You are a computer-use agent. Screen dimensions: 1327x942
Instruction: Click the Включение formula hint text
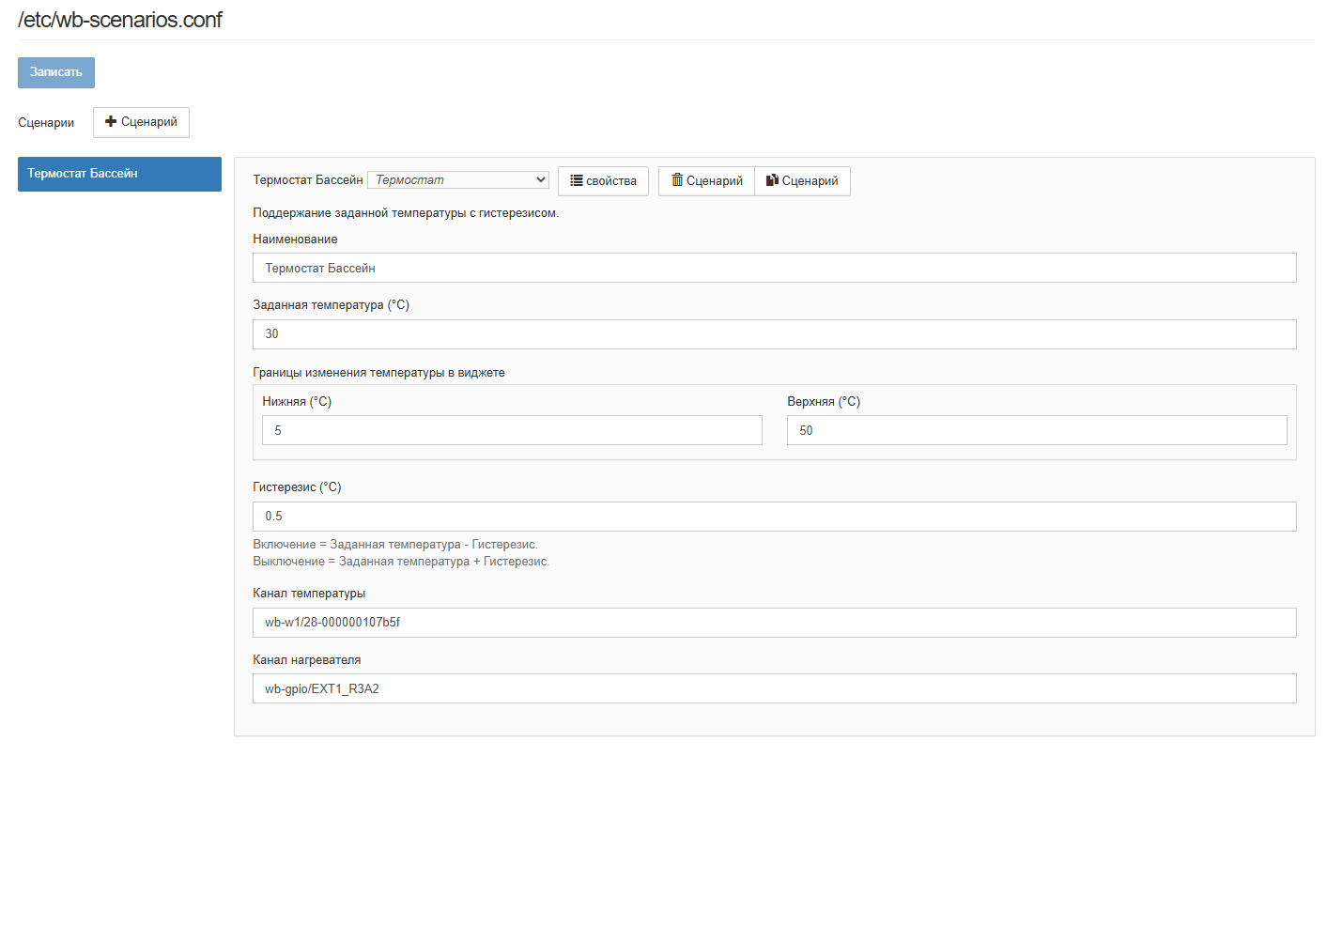pyautogui.click(x=394, y=545)
